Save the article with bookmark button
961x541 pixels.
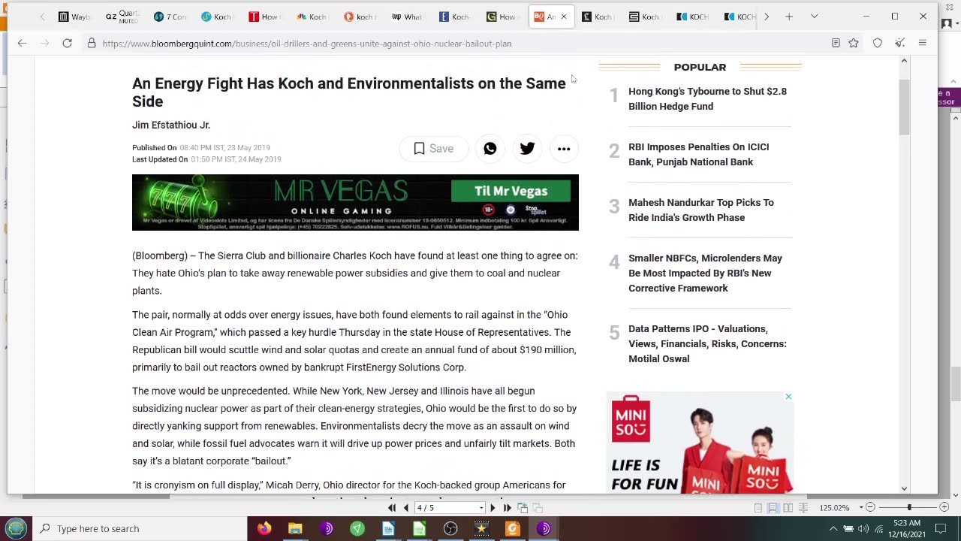[x=433, y=149]
